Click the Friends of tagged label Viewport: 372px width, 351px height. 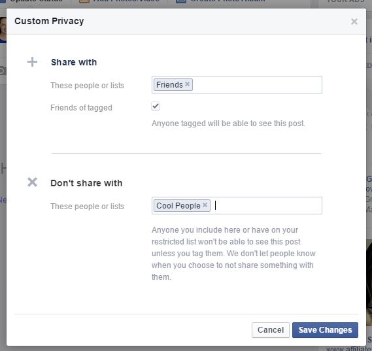point(81,108)
